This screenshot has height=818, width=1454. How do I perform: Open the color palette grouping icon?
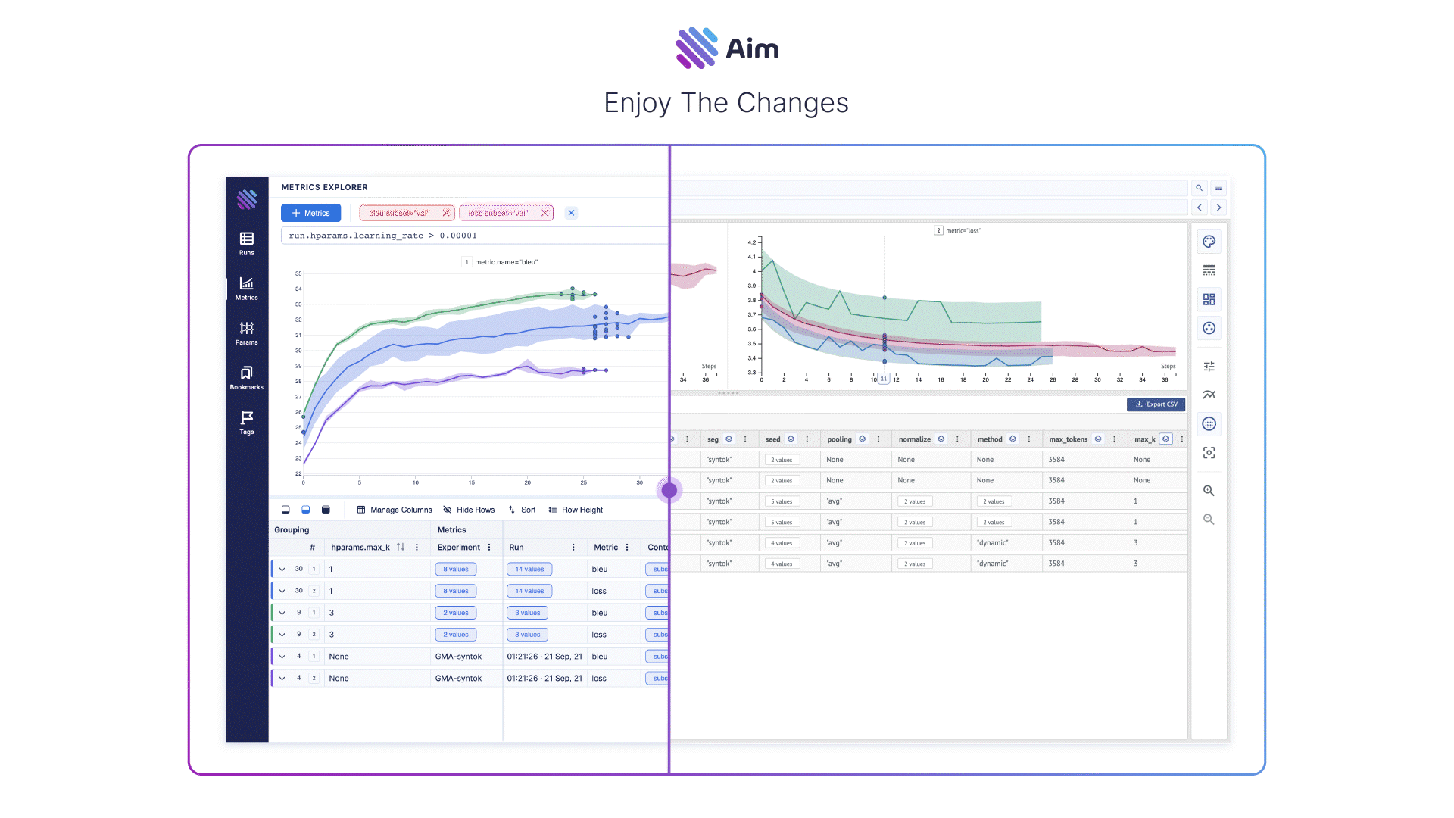pos(1209,242)
